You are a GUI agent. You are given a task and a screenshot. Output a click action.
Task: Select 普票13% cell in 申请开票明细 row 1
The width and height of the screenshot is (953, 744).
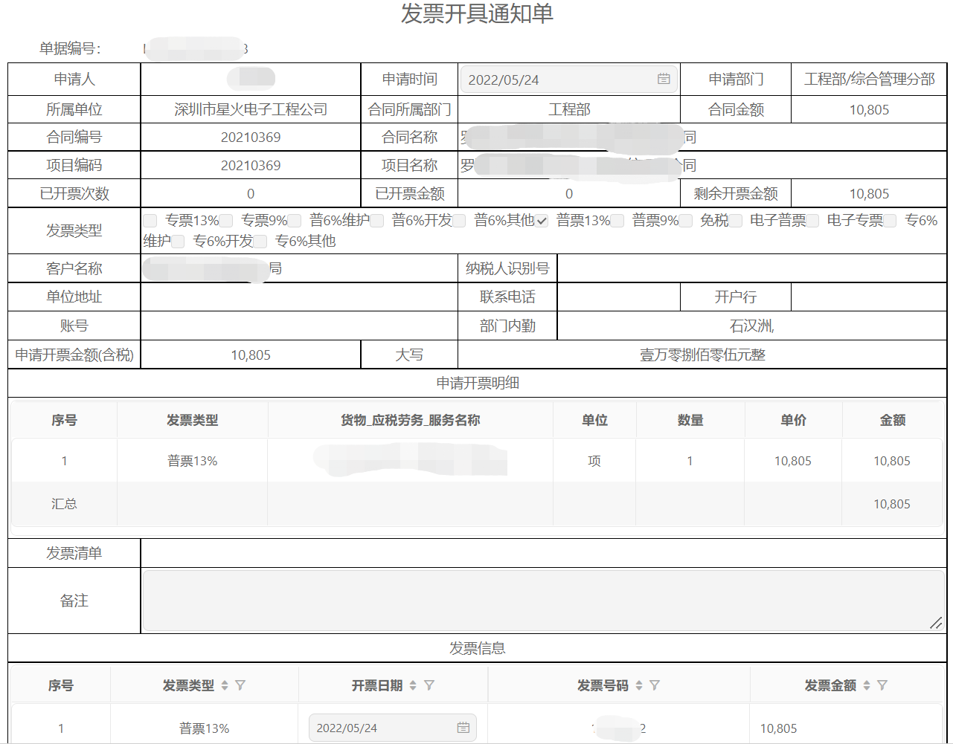coord(192,461)
